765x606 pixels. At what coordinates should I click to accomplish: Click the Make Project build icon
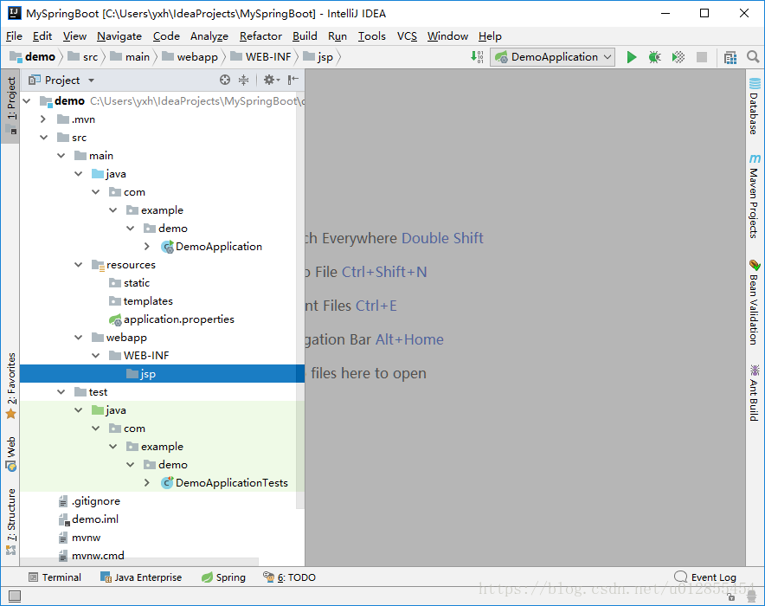[x=477, y=57]
